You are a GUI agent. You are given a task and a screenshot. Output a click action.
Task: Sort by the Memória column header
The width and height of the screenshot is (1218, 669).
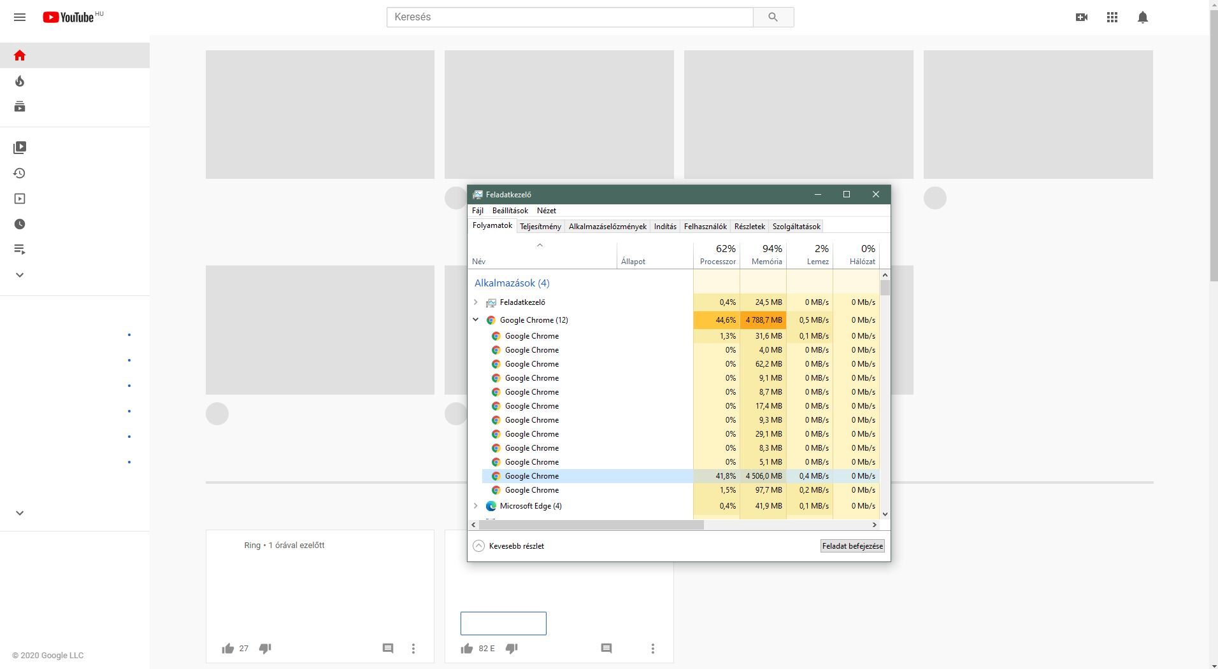click(x=763, y=255)
